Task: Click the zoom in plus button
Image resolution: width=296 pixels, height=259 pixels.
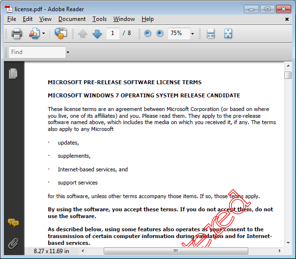Action: pos(160,33)
